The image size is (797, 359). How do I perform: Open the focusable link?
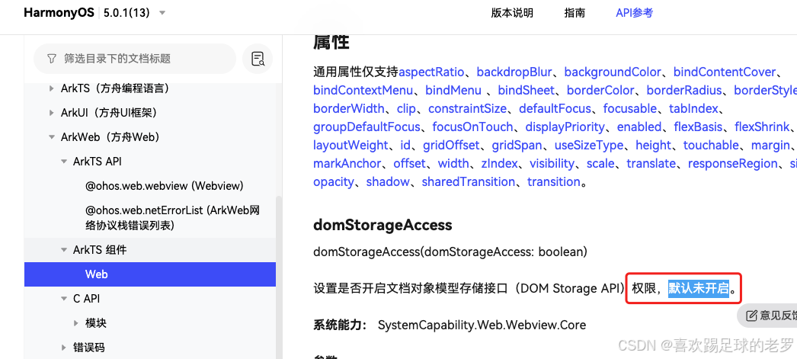[x=630, y=108]
